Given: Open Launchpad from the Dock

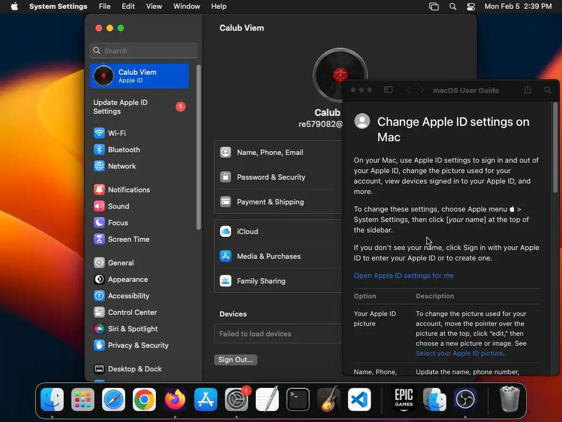Looking at the screenshot, I should coord(83,399).
